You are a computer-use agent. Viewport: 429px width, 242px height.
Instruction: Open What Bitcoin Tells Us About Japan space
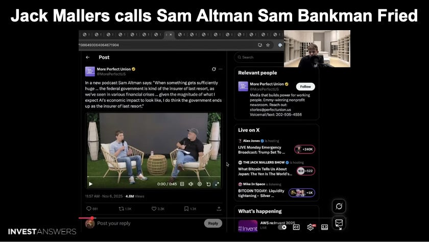[x=265, y=171]
